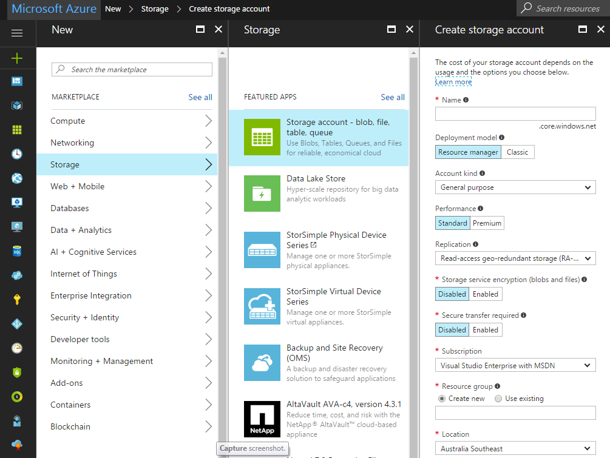This screenshot has width=610, height=458.
Task: Choose Premium performance
Action: coord(487,223)
